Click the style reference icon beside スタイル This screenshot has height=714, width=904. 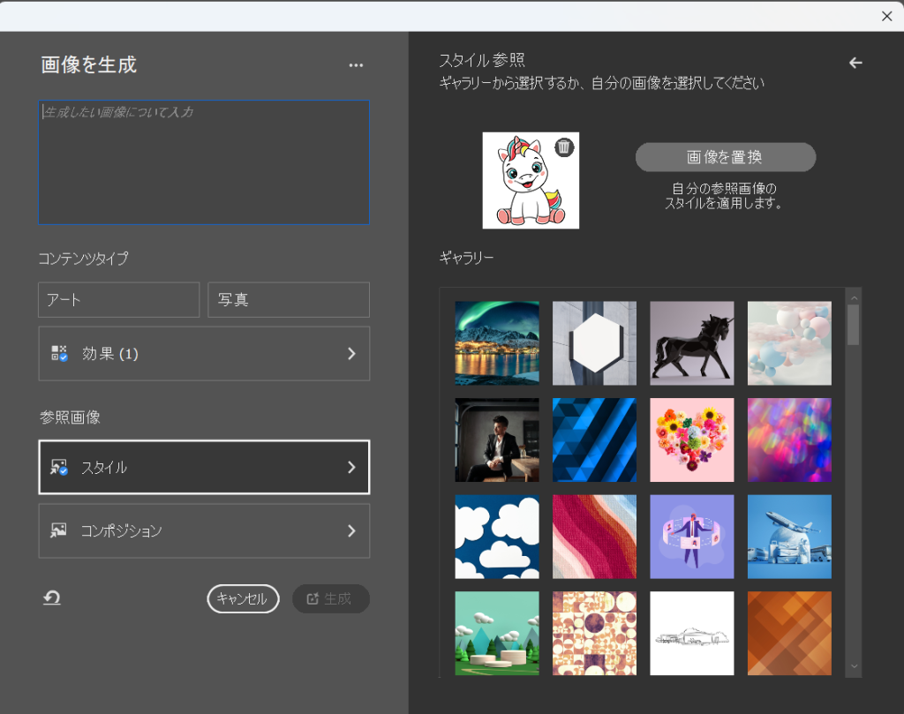pyautogui.click(x=59, y=468)
